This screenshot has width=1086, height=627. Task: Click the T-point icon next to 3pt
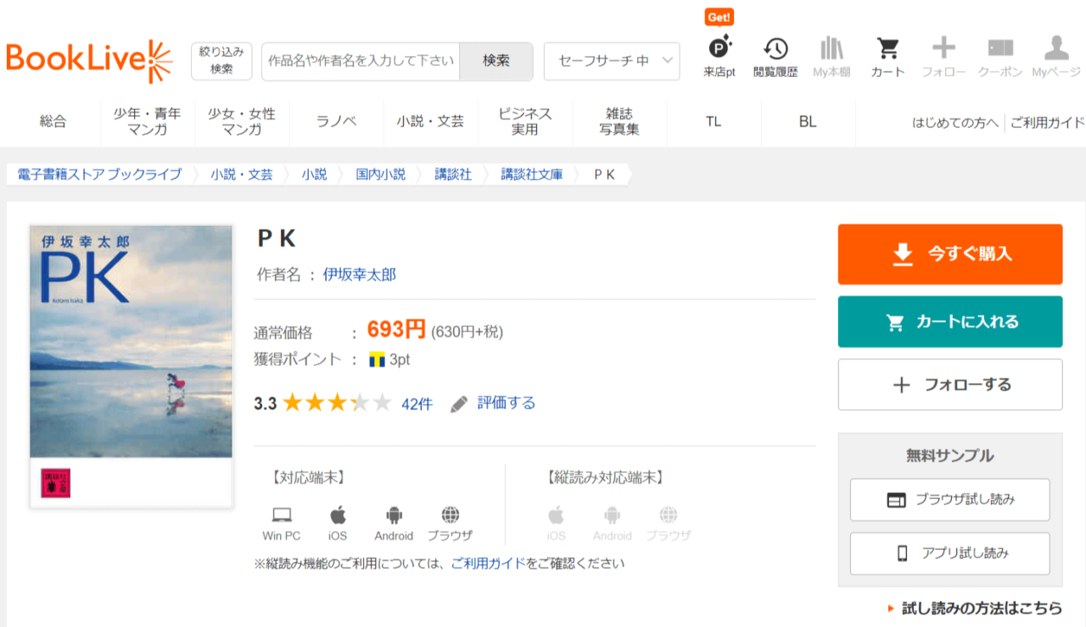click(x=378, y=359)
